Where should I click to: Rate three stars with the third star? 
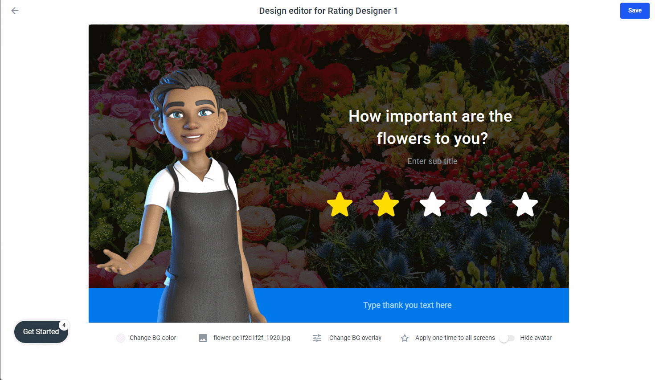pyautogui.click(x=433, y=204)
